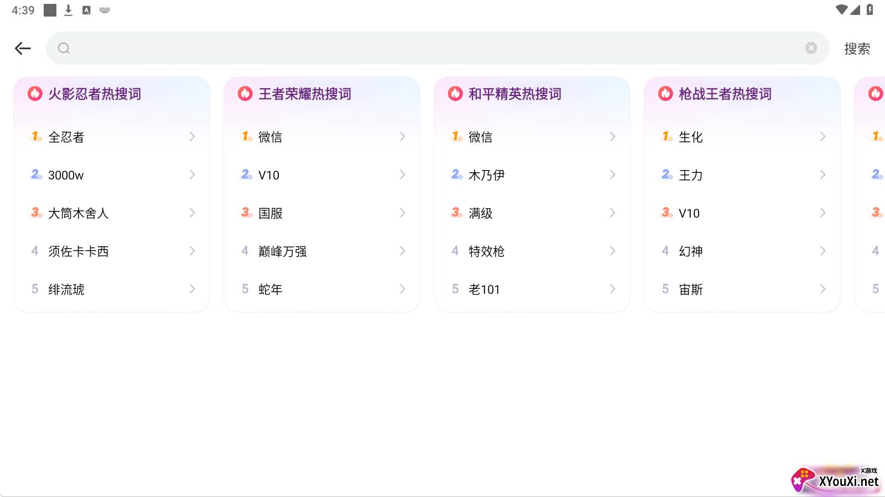Click the magnifier icon in search bar
Viewport: 885px width, 497px height.
point(64,49)
